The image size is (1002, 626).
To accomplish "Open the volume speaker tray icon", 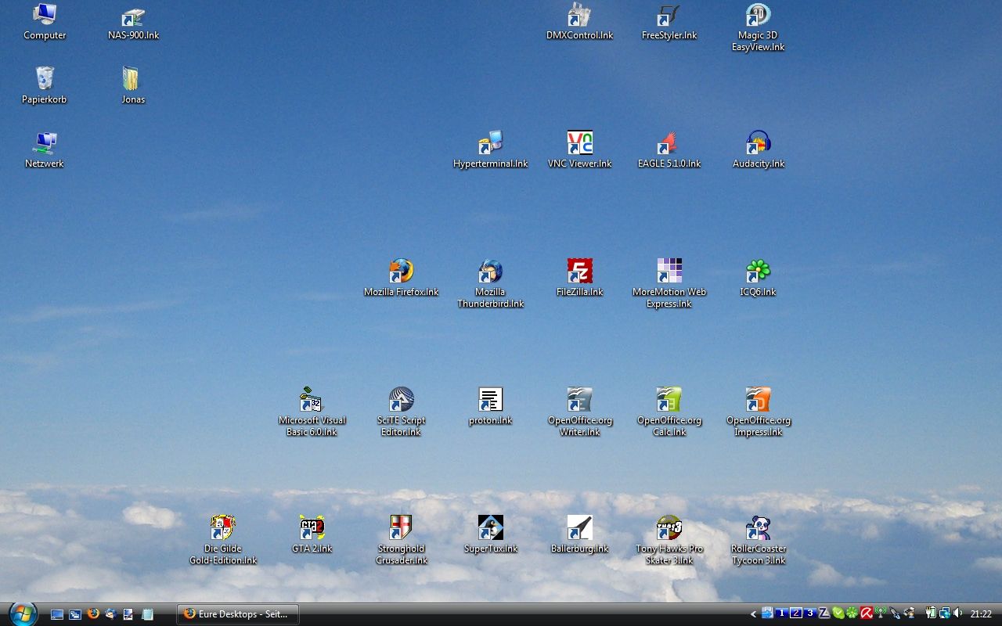I will point(958,613).
